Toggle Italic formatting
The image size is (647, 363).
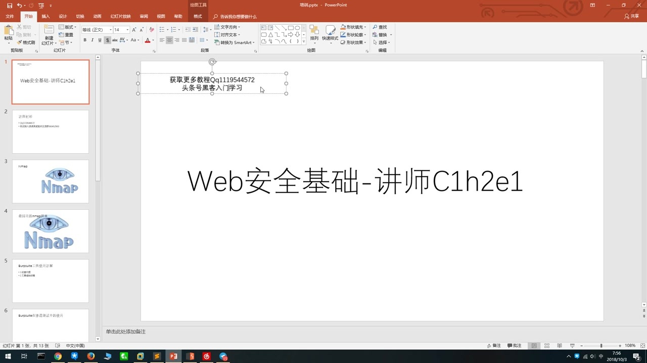pos(93,40)
